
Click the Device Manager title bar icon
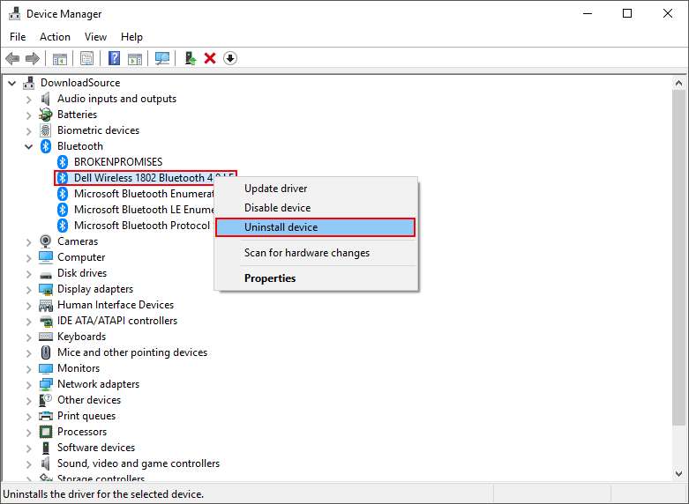click(x=14, y=13)
